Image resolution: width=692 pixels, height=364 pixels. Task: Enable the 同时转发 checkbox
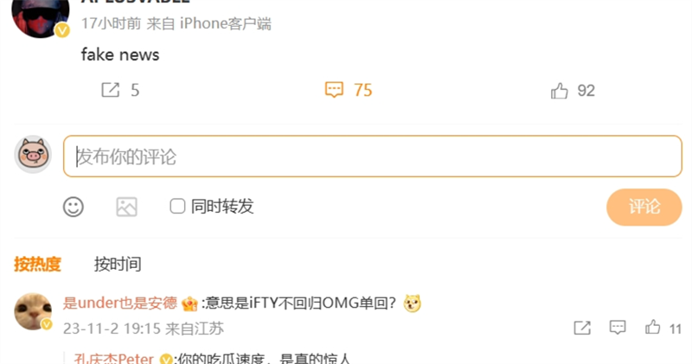(x=177, y=206)
